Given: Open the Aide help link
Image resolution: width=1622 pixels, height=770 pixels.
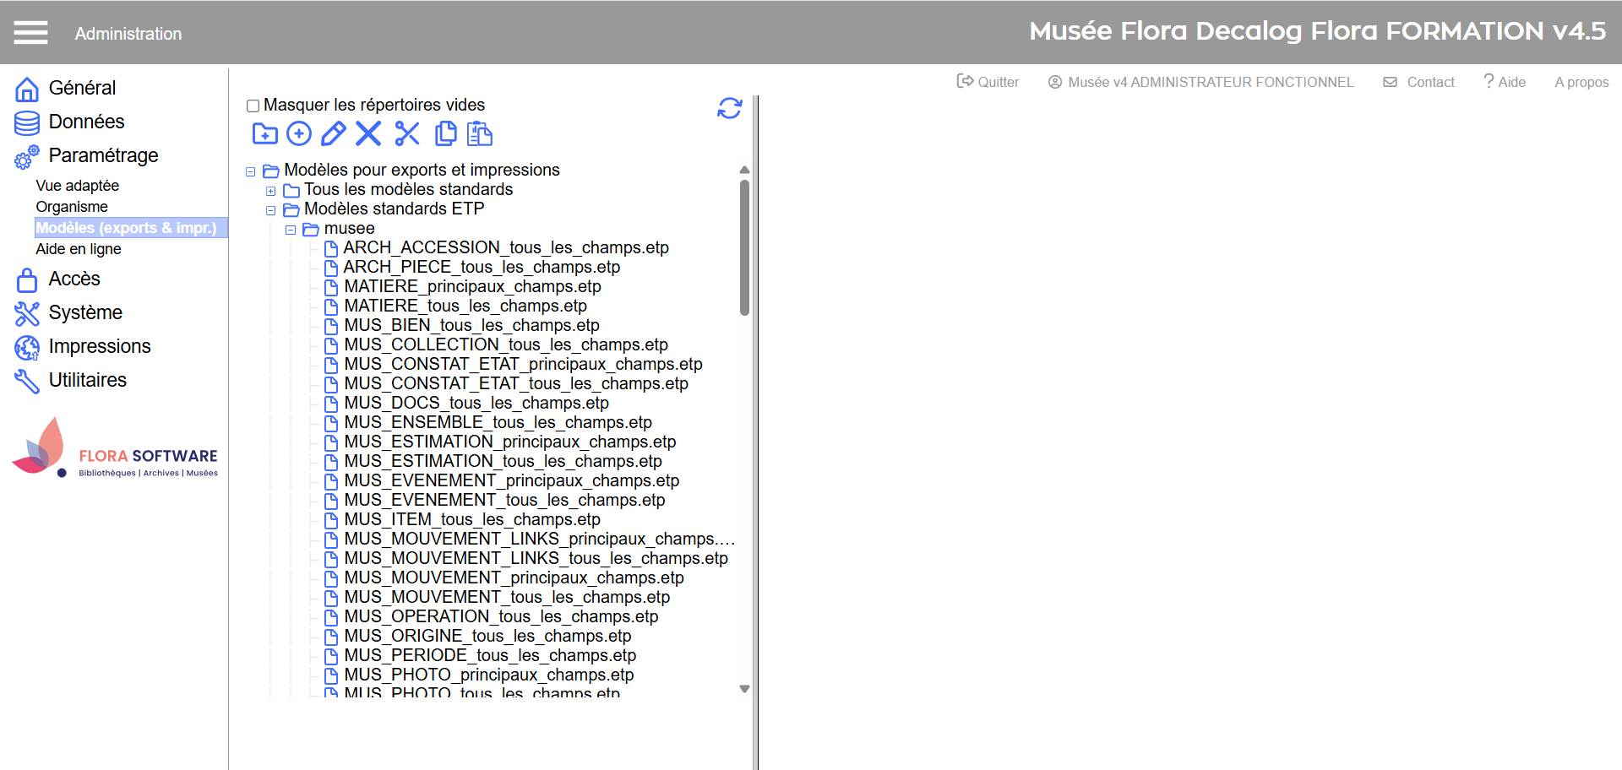Looking at the screenshot, I should tap(1505, 82).
